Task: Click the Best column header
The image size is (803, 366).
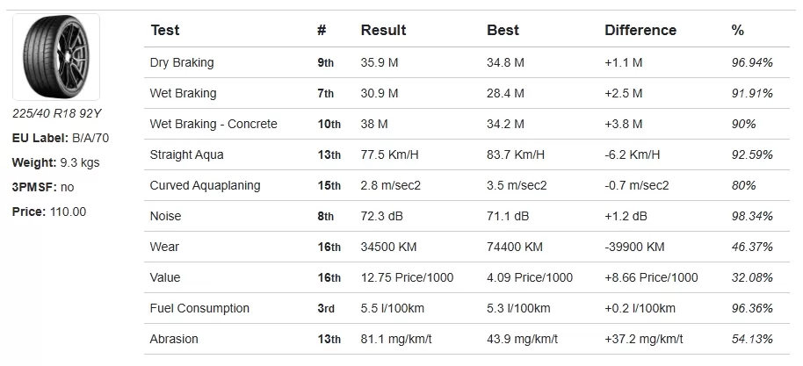Action: pos(503,30)
